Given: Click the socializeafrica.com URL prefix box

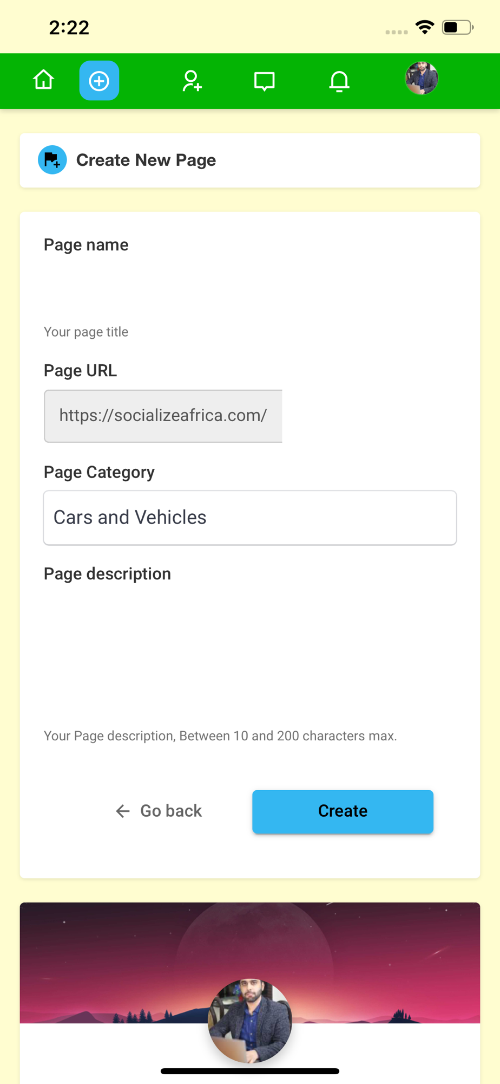Looking at the screenshot, I should coord(163,416).
